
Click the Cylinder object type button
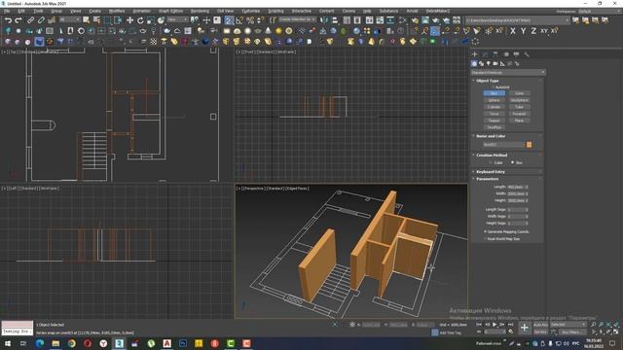[x=494, y=107]
